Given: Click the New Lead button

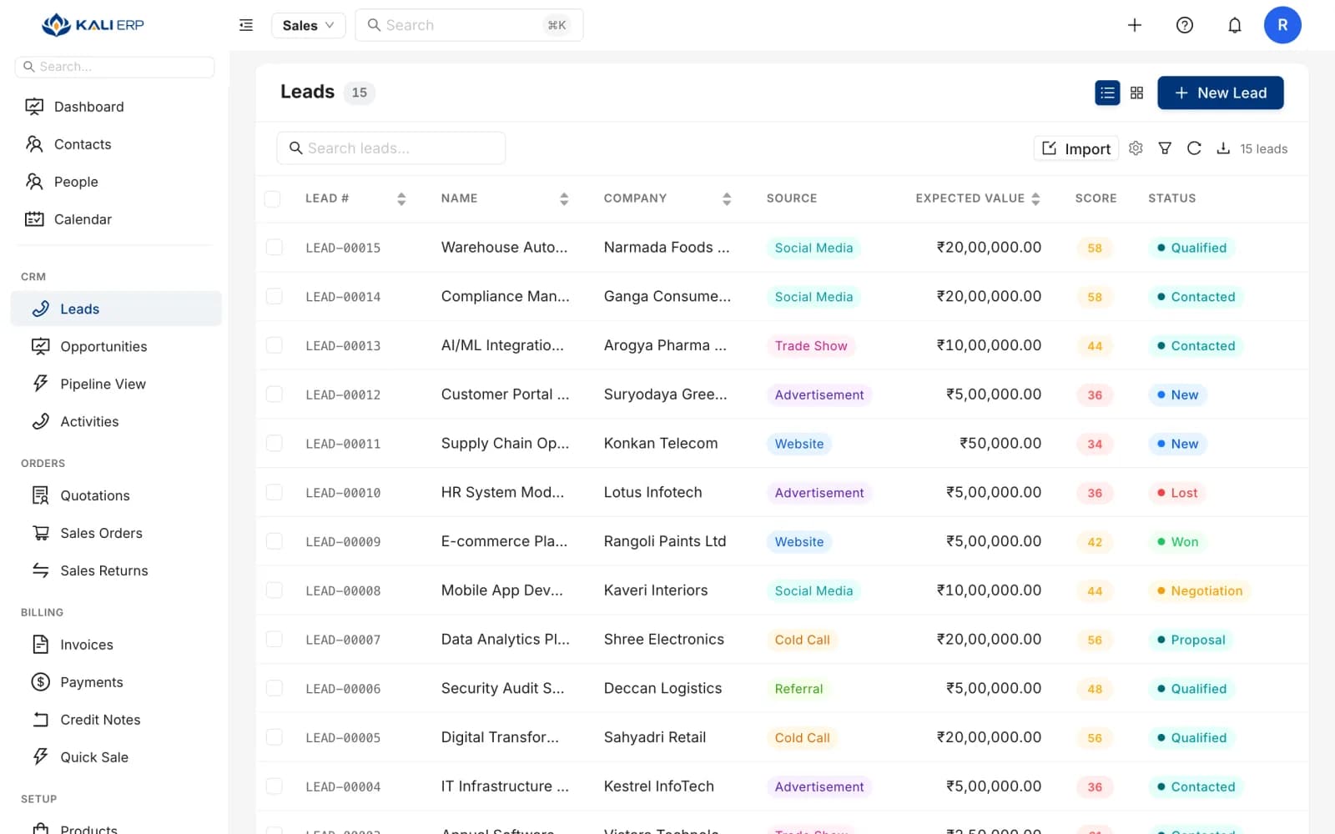Looking at the screenshot, I should coord(1220,93).
